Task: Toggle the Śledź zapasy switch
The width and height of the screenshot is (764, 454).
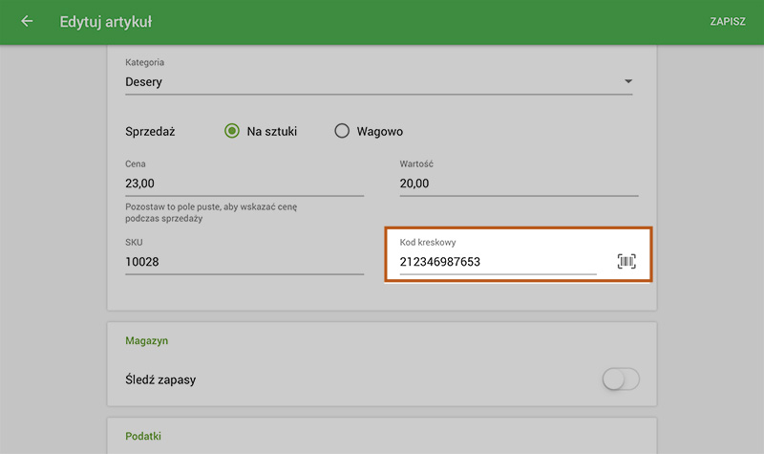Action: coord(621,380)
